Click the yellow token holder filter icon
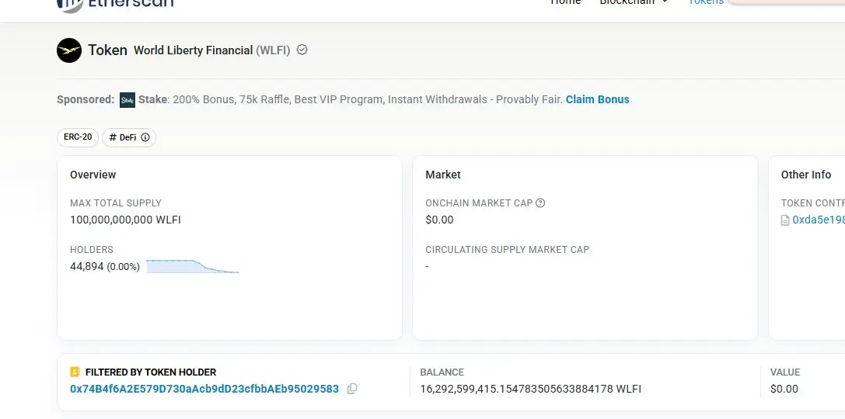Image resolution: width=845 pixels, height=419 pixels. point(75,372)
